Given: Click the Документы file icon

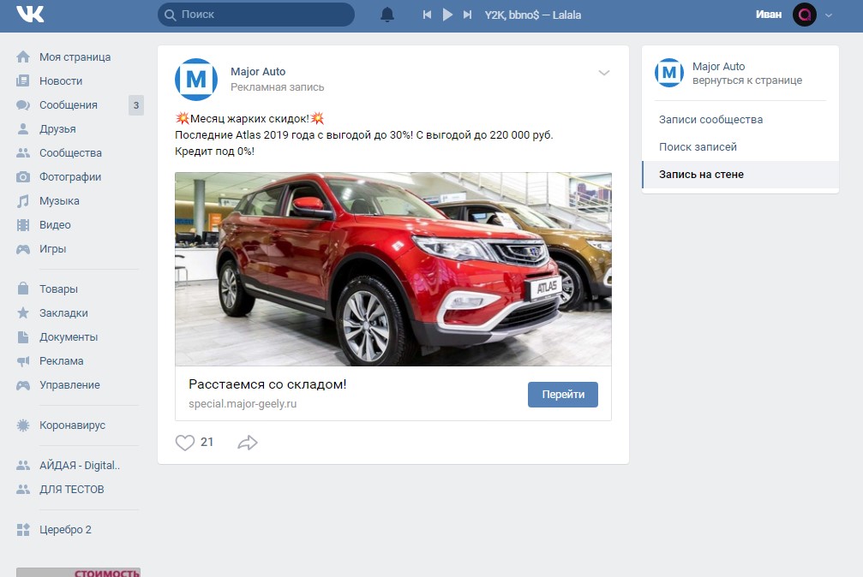Looking at the screenshot, I should [23, 336].
